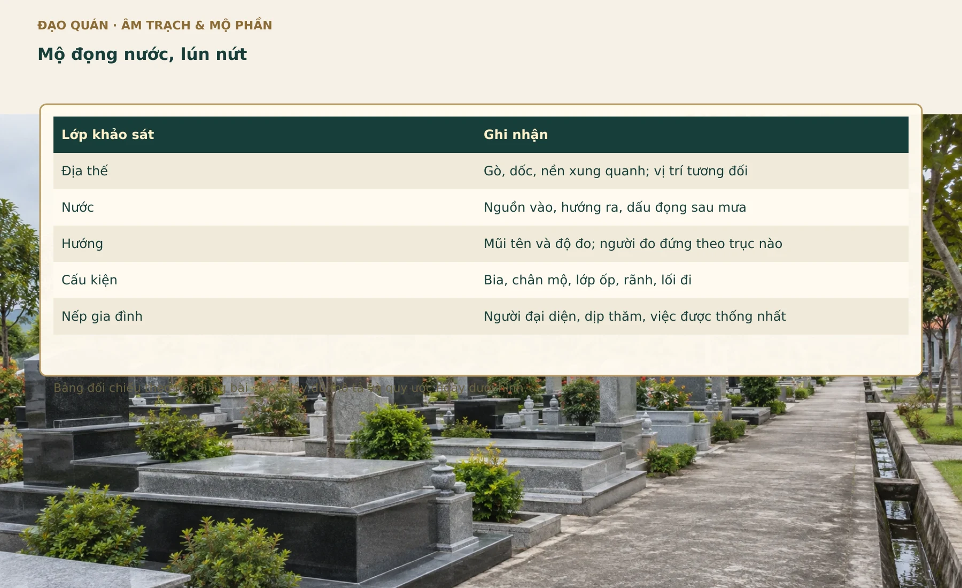Viewport: 962px width, 588px height.
Task: Click "Người đại diện, dịp thăm" note cell
Action: pos(692,316)
